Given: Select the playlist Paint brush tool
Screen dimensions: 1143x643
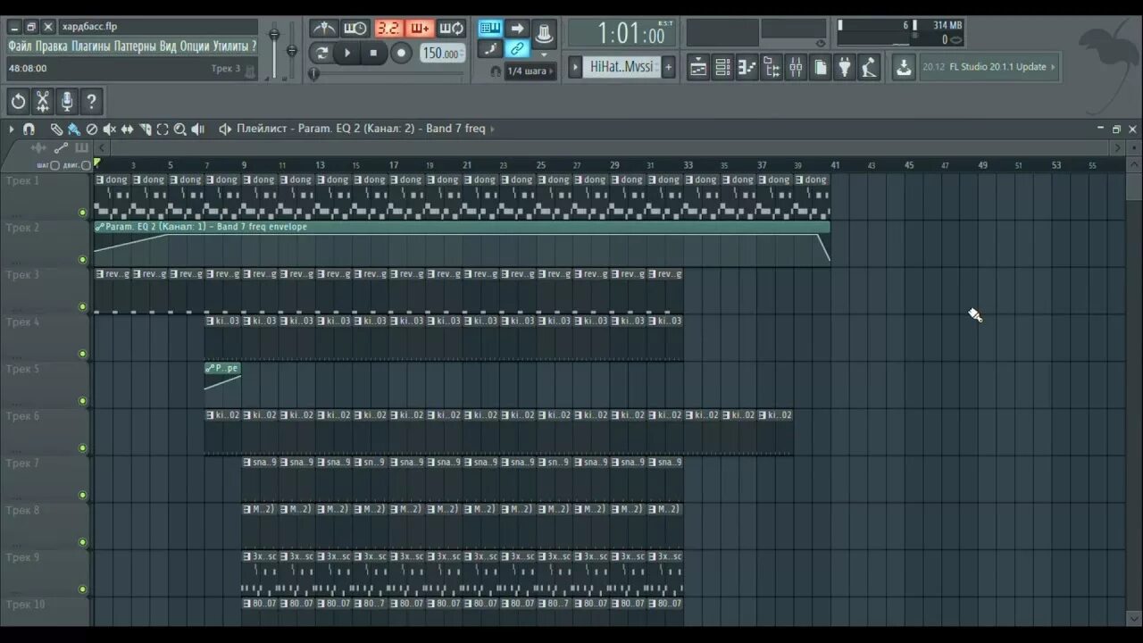Looking at the screenshot, I should tap(74, 129).
